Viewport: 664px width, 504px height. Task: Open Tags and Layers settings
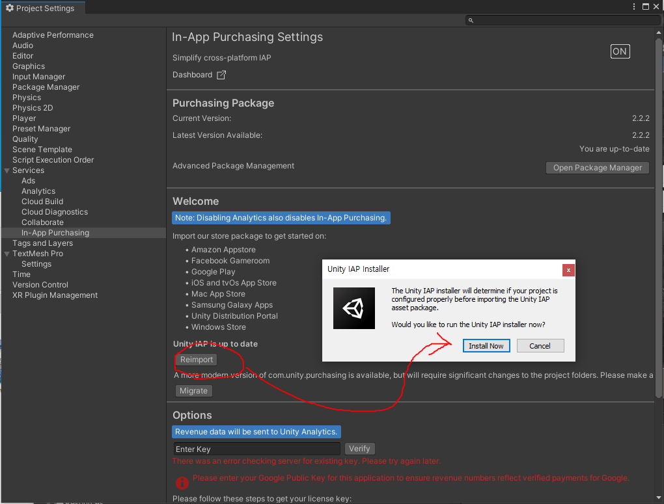[42, 243]
